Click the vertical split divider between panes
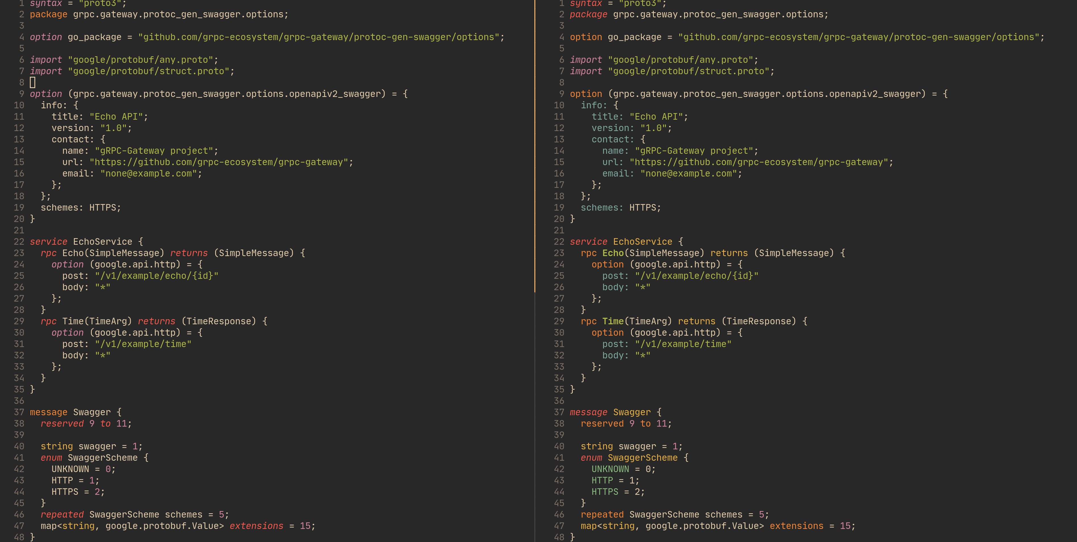Viewport: 1077px width, 542px height. [x=535, y=271]
